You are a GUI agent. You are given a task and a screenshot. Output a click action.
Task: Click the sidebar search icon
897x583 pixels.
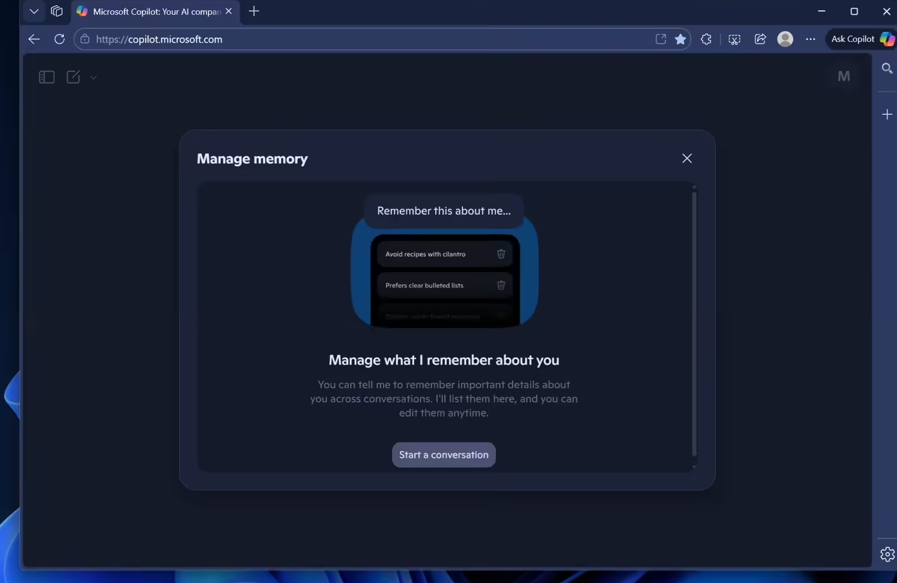[x=887, y=68]
